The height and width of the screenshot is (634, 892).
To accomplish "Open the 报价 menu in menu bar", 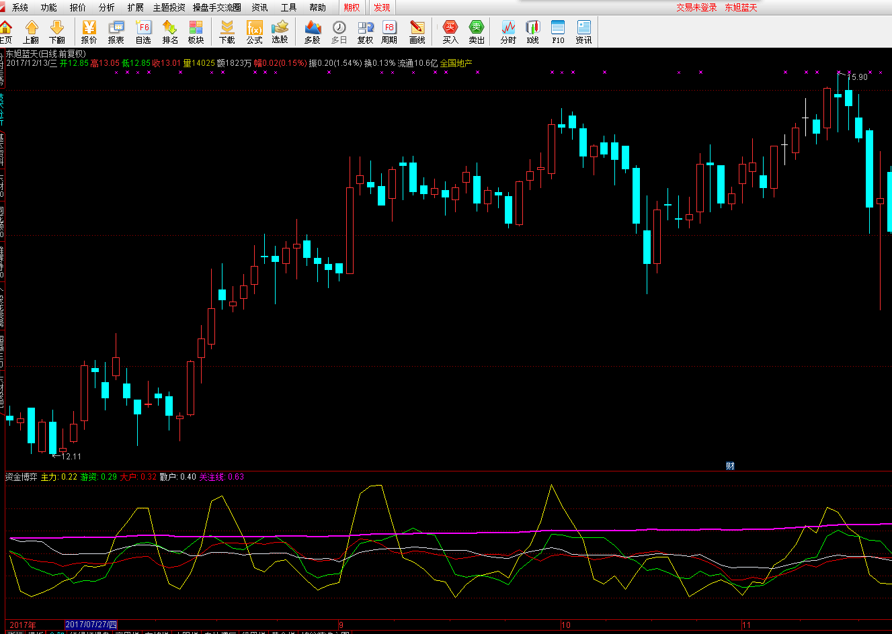I will point(78,7).
